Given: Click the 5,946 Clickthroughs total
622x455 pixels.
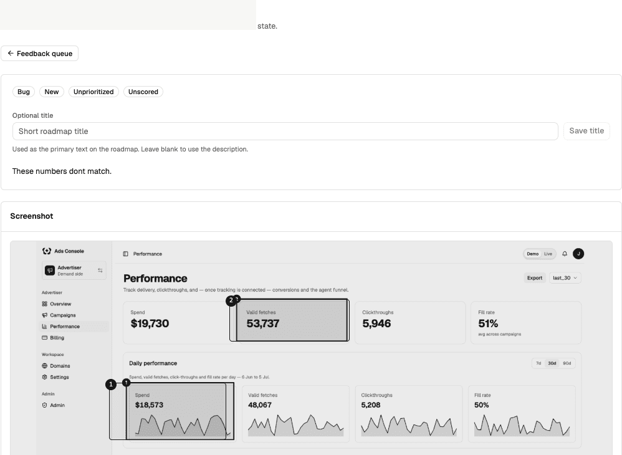Looking at the screenshot, I should [376, 323].
